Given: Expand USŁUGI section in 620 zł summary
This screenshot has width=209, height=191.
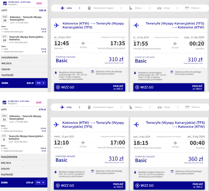Looking at the screenshot, I should point(24,69).
